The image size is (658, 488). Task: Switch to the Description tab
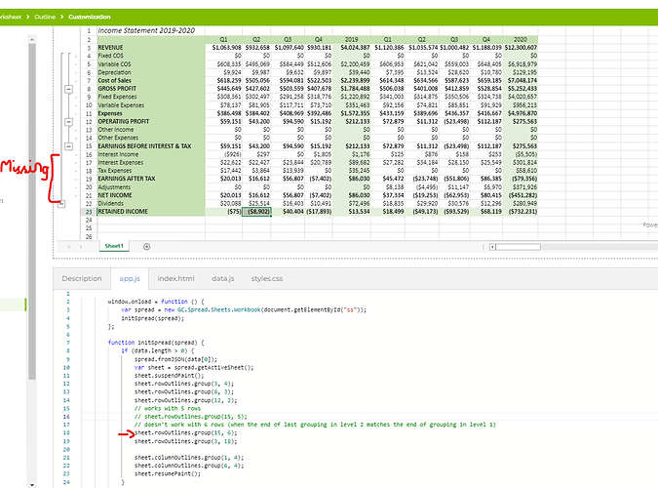click(x=82, y=278)
